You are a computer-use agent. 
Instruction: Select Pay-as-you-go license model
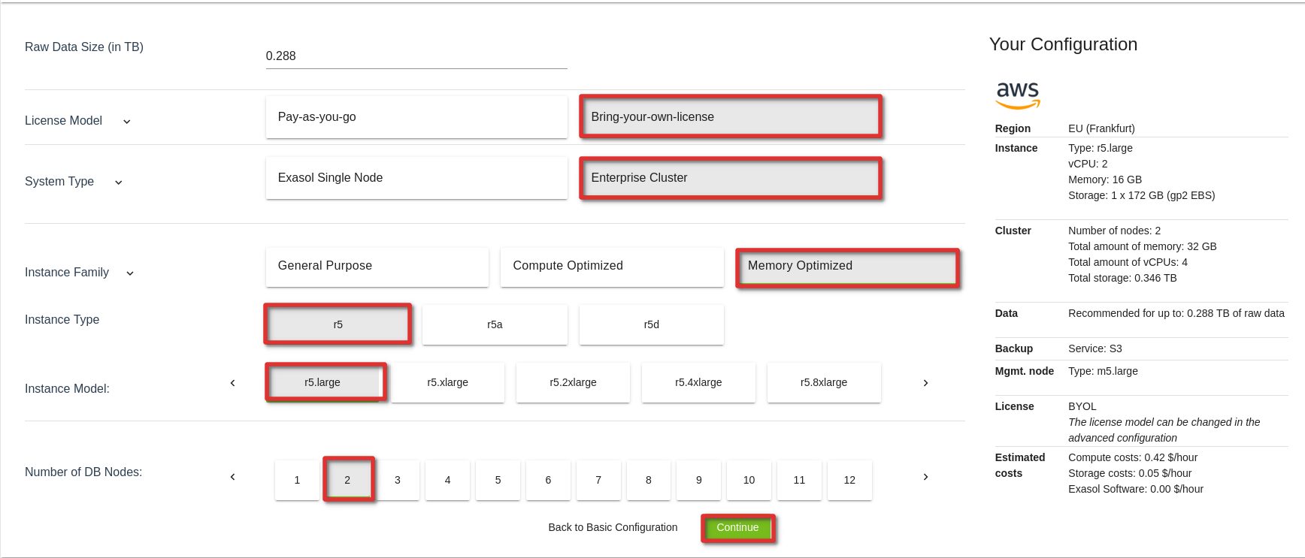pos(416,117)
